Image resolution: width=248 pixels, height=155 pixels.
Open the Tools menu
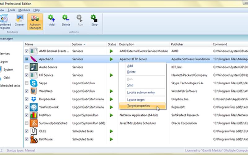(x=11, y=10)
